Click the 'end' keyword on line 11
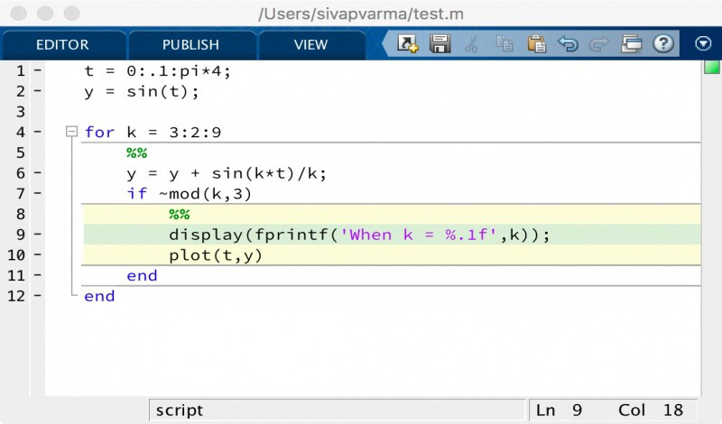The height and width of the screenshot is (424, 722). coord(142,275)
